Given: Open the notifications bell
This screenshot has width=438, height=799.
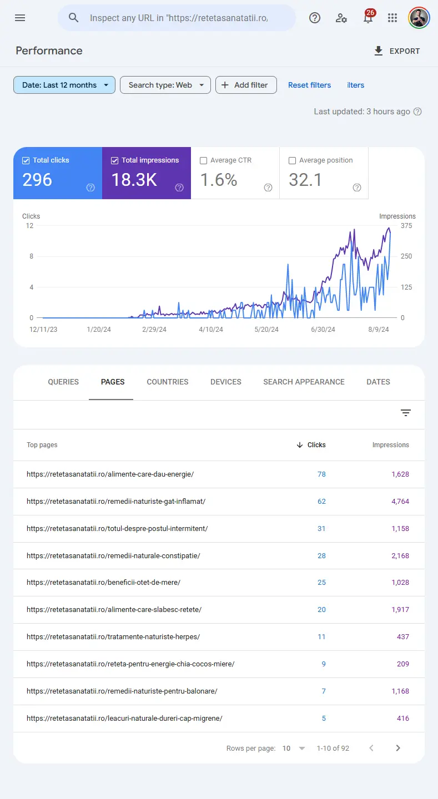Looking at the screenshot, I should click(x=367, y=18).
